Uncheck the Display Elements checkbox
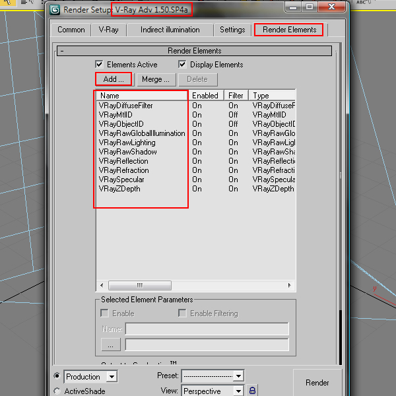The height and width of the screenshot is (396, 396). (x=183, y=65)
